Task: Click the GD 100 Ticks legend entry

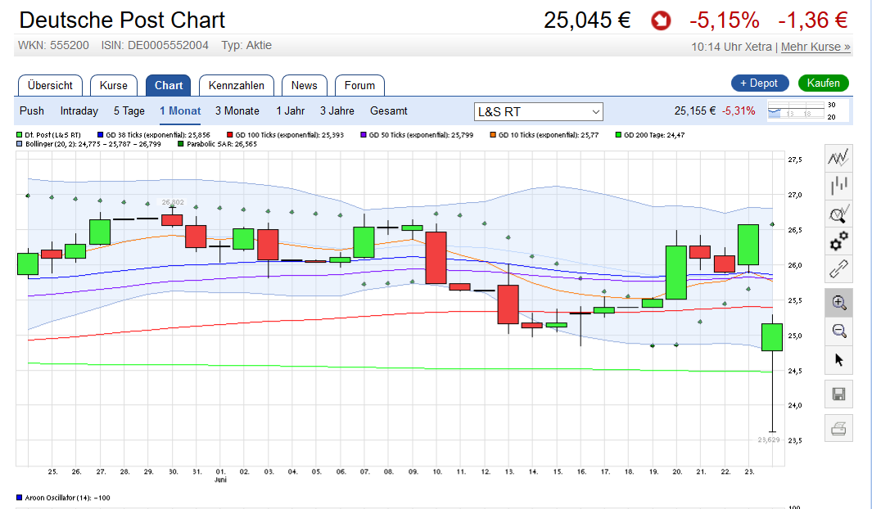Action: [x=285, y=134]
